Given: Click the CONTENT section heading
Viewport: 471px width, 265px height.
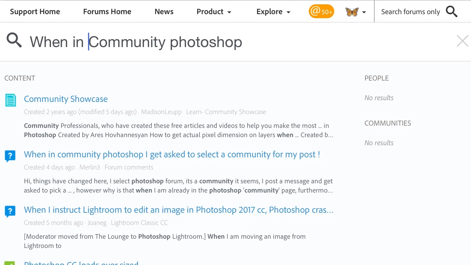Looking at the screenshot, I should coord(20,78).
